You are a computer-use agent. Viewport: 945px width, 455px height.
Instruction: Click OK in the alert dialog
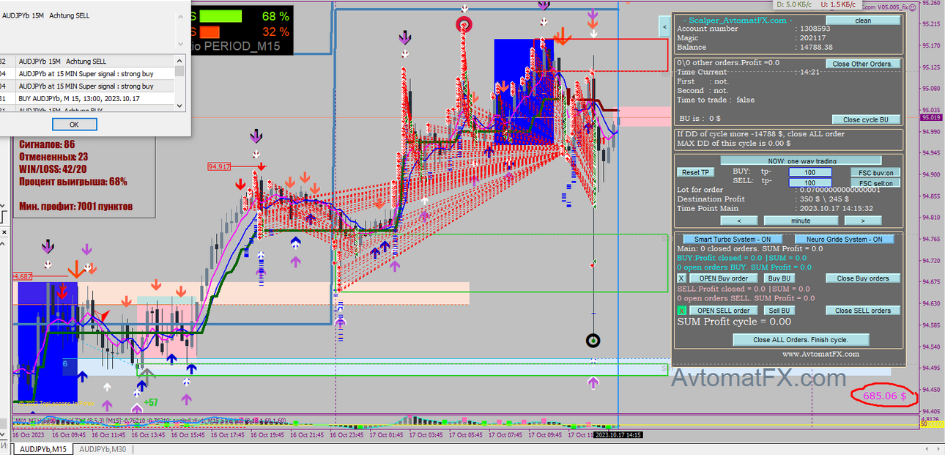point(74,124)
